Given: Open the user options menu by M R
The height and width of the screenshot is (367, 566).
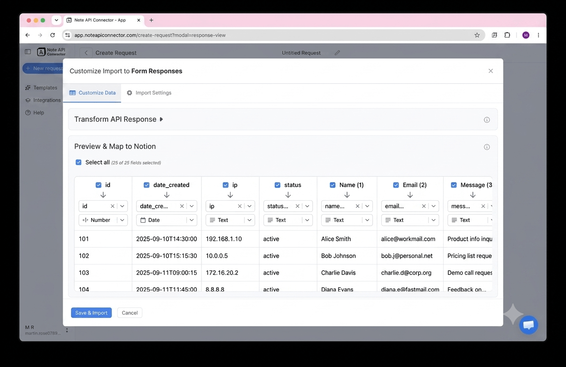Looking at the screenshot, I should pyautogui.click(x=67, y=330).
